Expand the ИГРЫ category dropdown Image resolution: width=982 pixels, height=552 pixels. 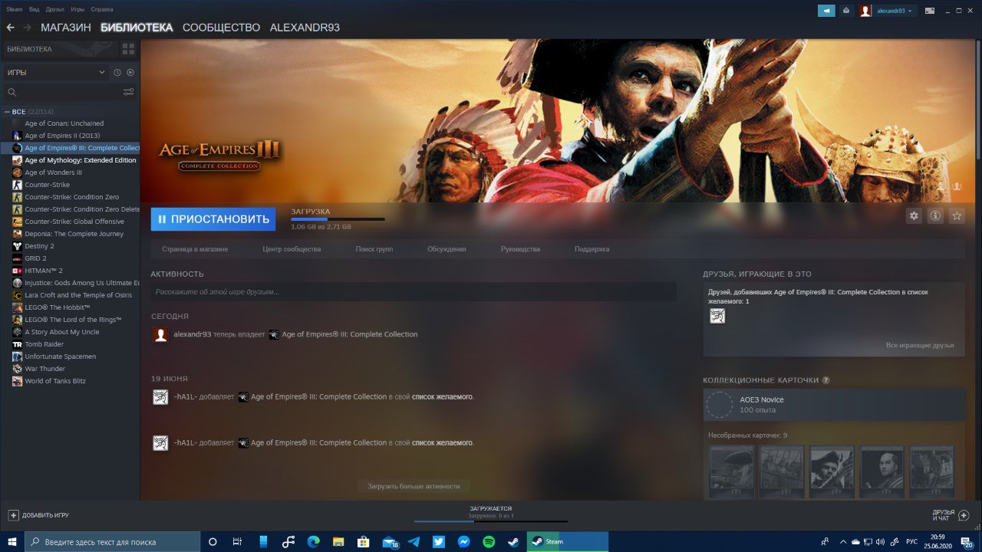pyautogui.click(x=55, y=72)
